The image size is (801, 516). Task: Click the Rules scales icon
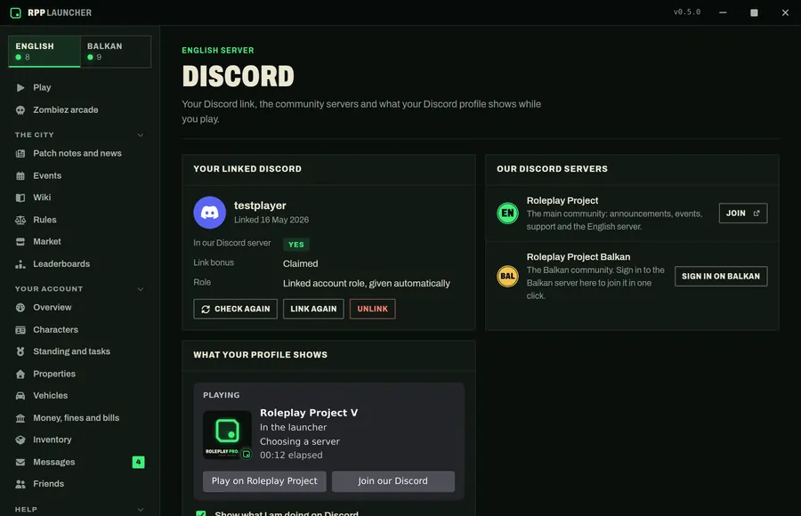pos(20,221)
